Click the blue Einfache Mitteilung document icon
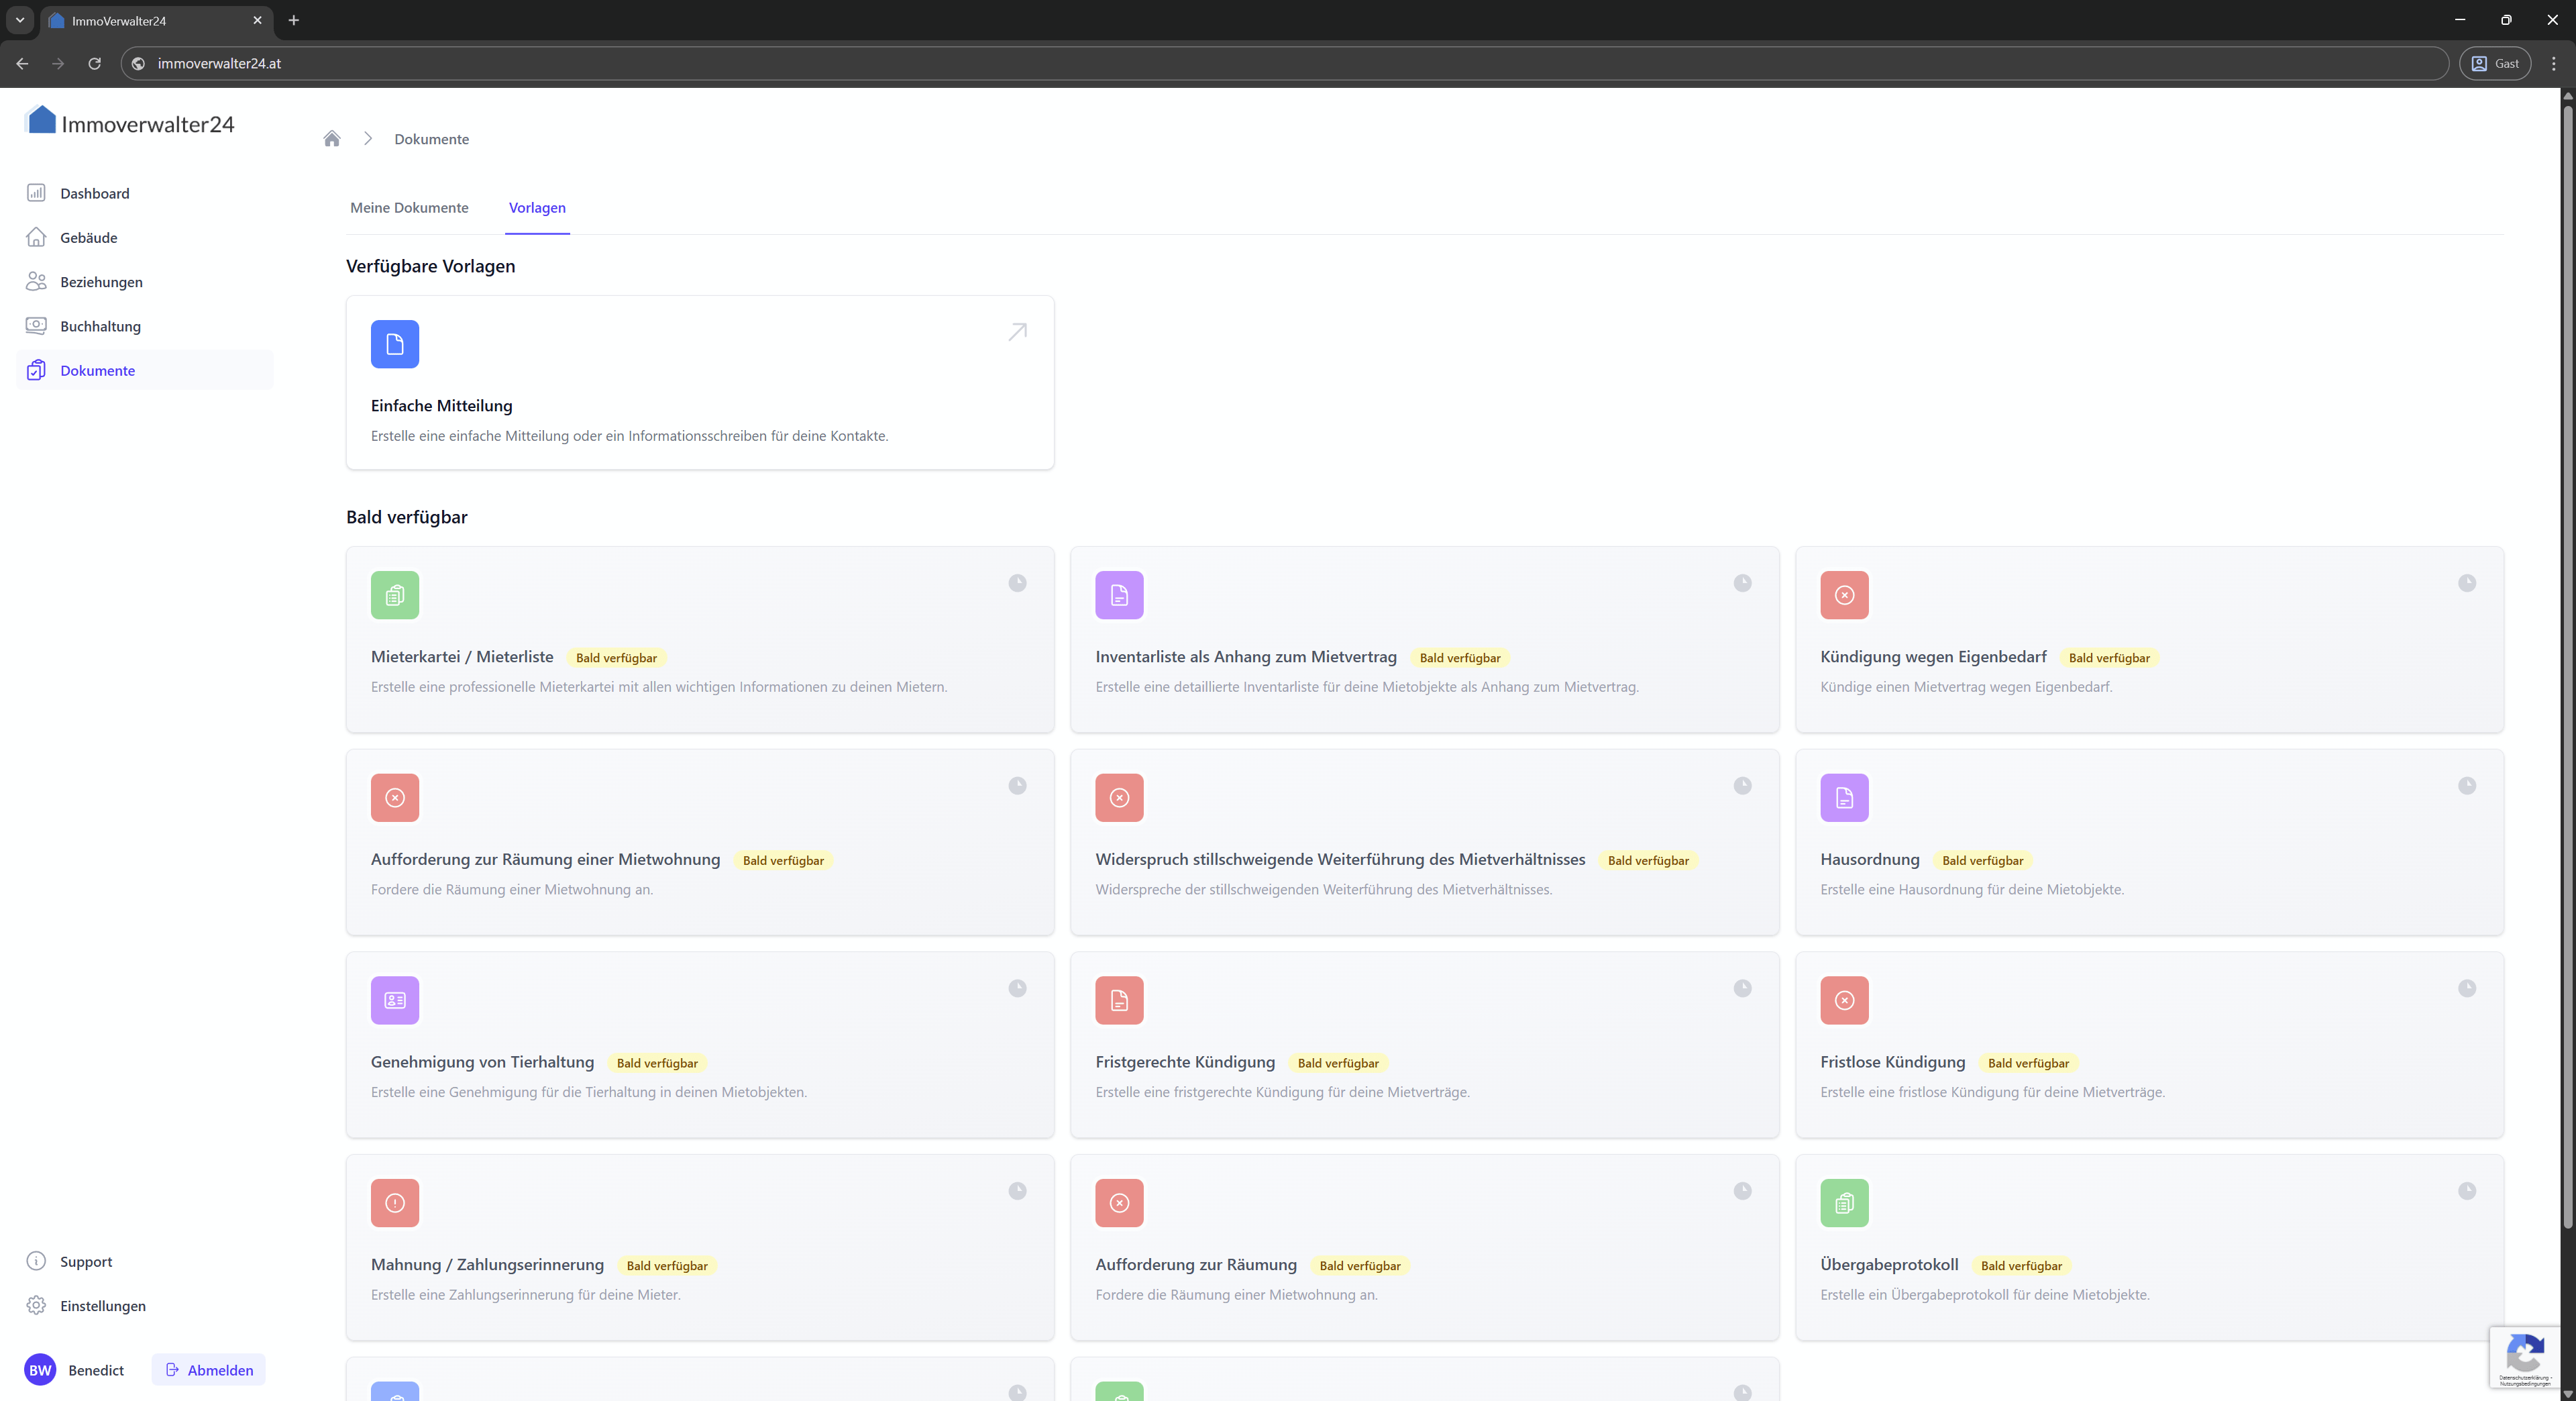 [x=394, y=344]
